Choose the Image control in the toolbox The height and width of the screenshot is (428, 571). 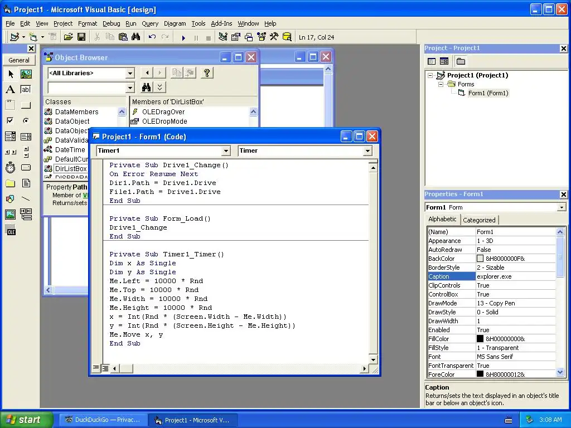coord(11,215)
